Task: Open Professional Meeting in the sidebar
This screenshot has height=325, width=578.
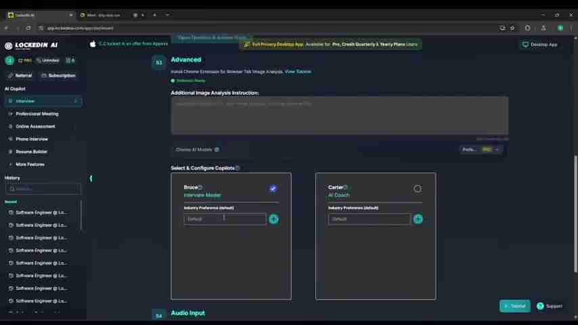Action: coord(37,114)
